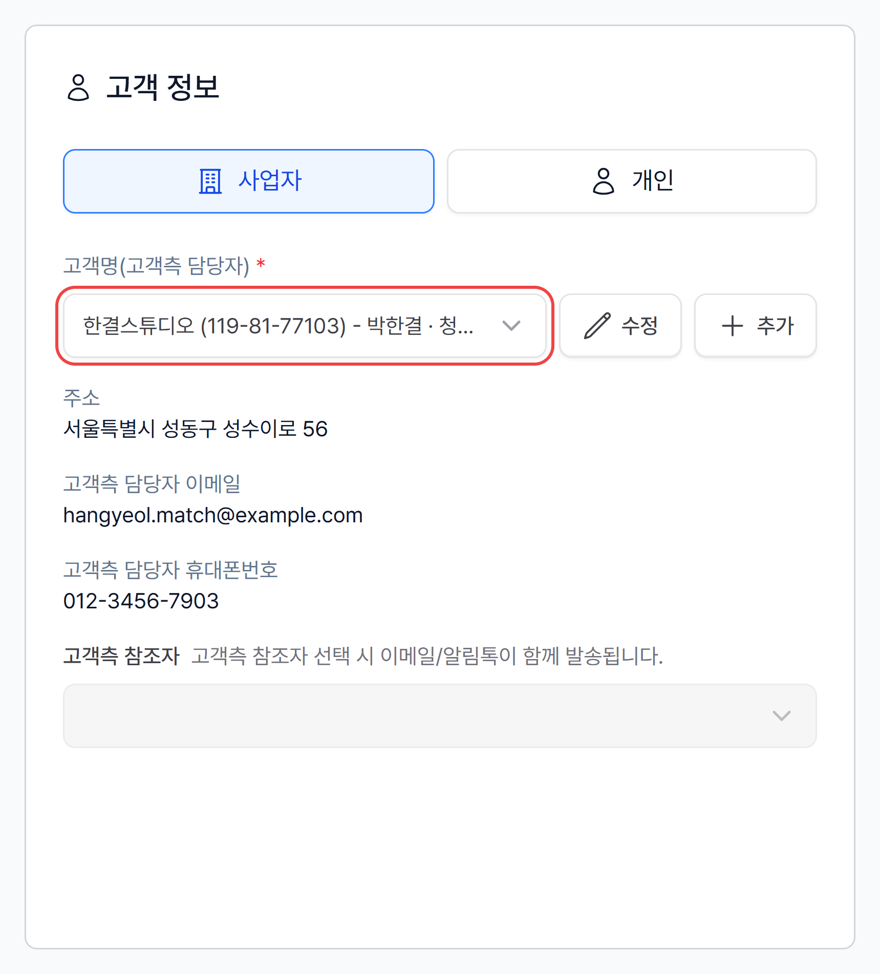Click the email hangyeol.match@example.com

click(x=213, y=515)
